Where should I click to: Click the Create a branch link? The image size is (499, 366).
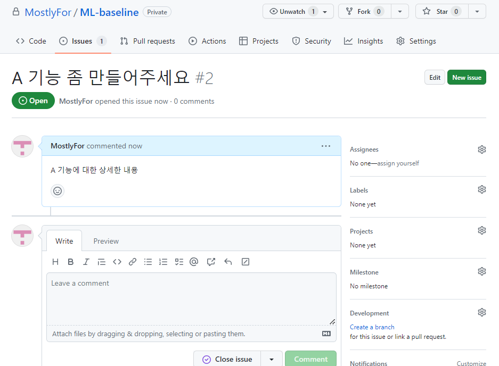372,327
